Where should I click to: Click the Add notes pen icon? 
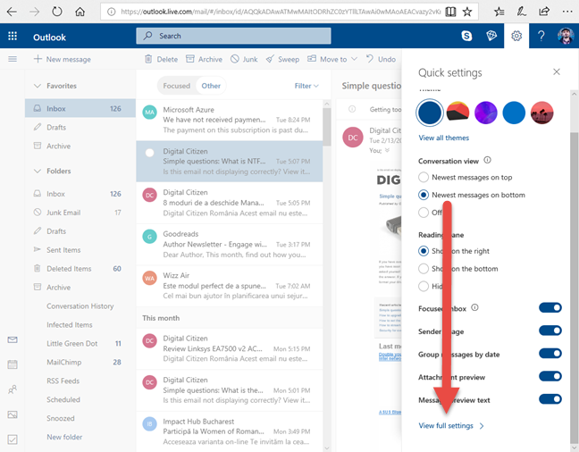click(x=522, y=12)
